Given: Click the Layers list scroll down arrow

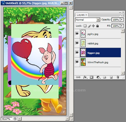Looking at the screenshot, I should 123,73.
